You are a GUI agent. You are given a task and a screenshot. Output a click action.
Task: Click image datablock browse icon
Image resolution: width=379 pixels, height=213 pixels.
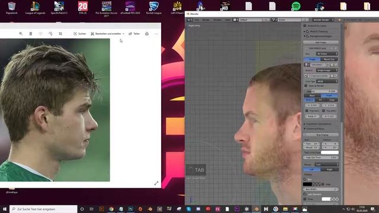[x=306, y=64]
